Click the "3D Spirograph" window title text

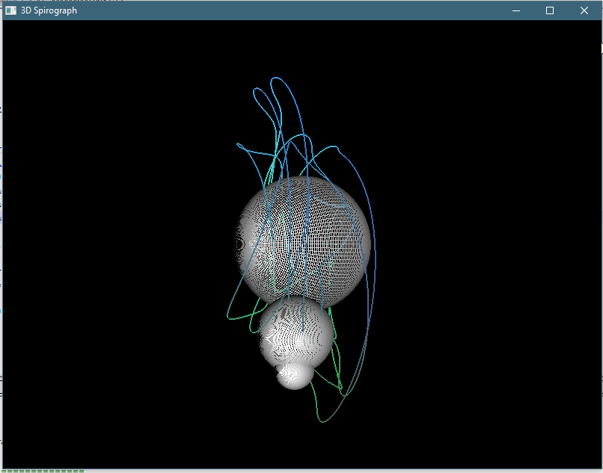point(49,10)
